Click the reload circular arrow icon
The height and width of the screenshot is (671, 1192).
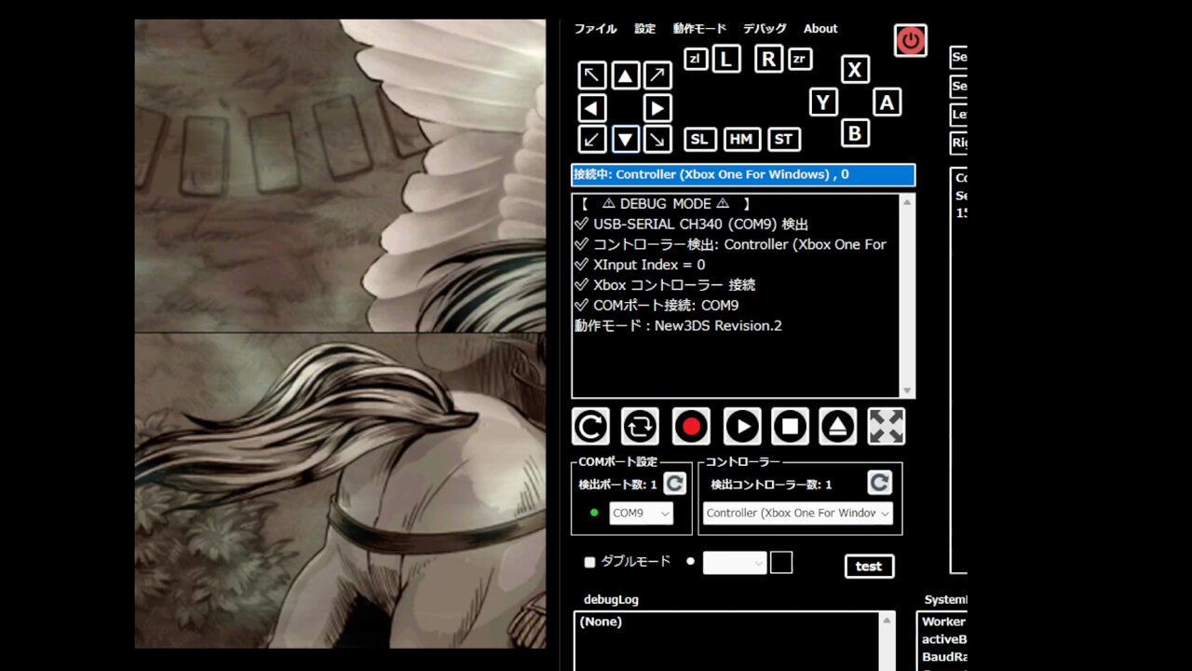(x=590, y=427)
